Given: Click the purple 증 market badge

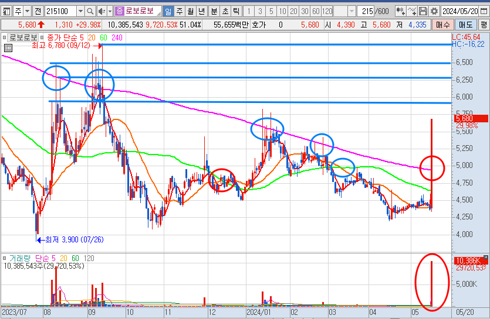Looking at the screenshot, I should tap(119, 11).
